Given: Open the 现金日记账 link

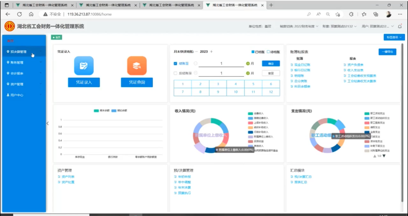Looking at the screenshot, I should [x=302, y=65].
